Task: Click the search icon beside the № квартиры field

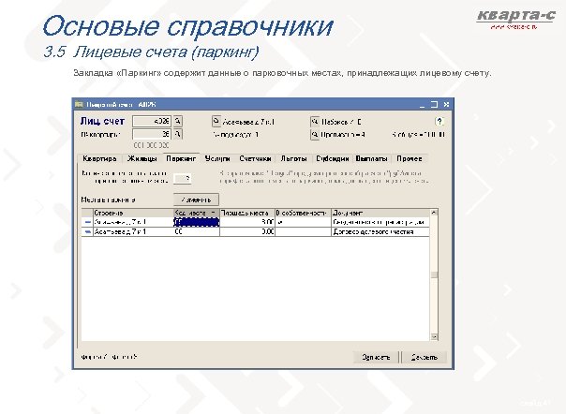Action: [x=178, y=135]
